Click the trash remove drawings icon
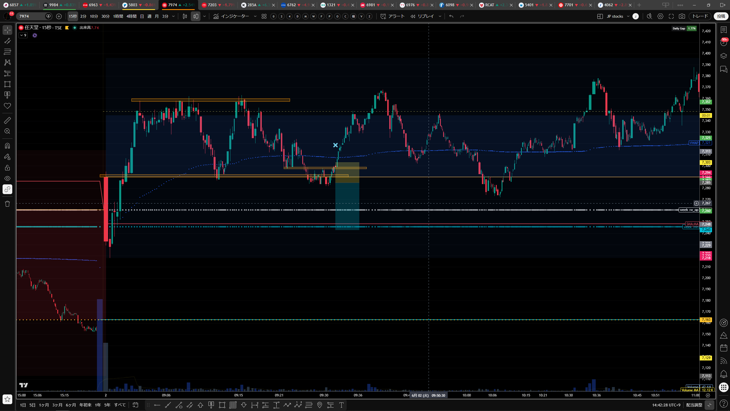Viewport: 730px width, 411px height. click(7, 204)
